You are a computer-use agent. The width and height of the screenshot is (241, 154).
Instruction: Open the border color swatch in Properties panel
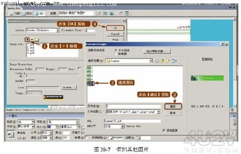tap(138, 138)
